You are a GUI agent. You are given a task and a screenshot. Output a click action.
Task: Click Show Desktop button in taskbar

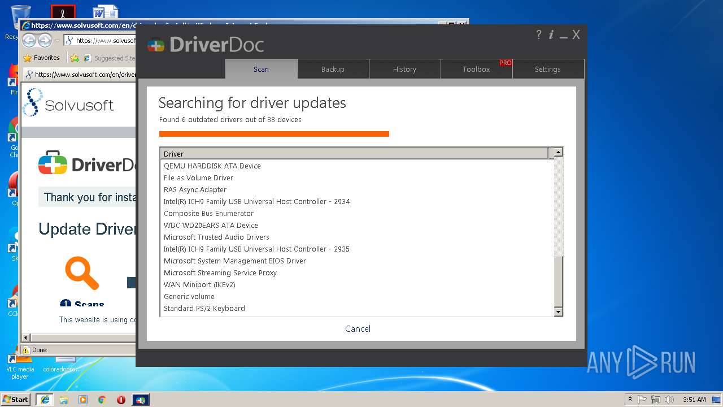(x=717, y=400)
